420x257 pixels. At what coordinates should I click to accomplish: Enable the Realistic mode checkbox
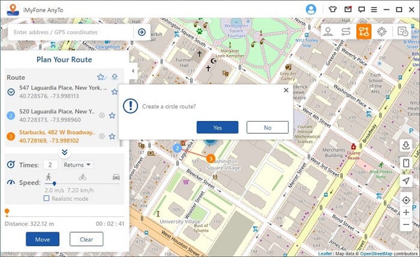coord(47,199)
